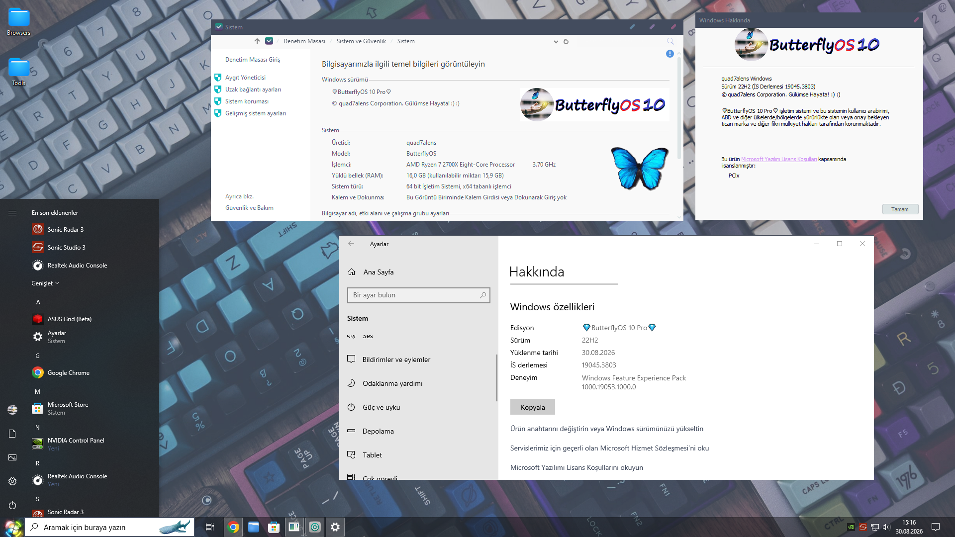This screenshot has height=537, width=955.
Task: Click back arrow in Ayarlar window
Action: [351, 244]
